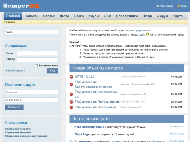Click the marker icon for ТАС аптека на Воздухофлотском
This screenshot has width=190, height=142.
(x=71, y=84)
